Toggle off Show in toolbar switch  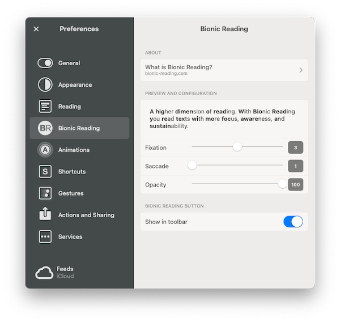pos(293,222)
